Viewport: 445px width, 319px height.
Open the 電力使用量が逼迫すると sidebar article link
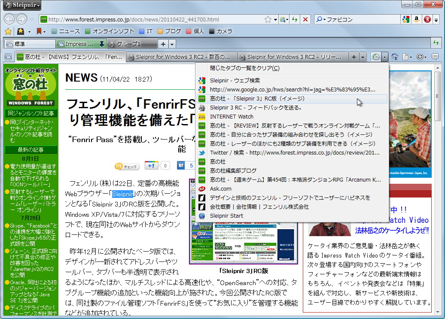click(33, 175)
